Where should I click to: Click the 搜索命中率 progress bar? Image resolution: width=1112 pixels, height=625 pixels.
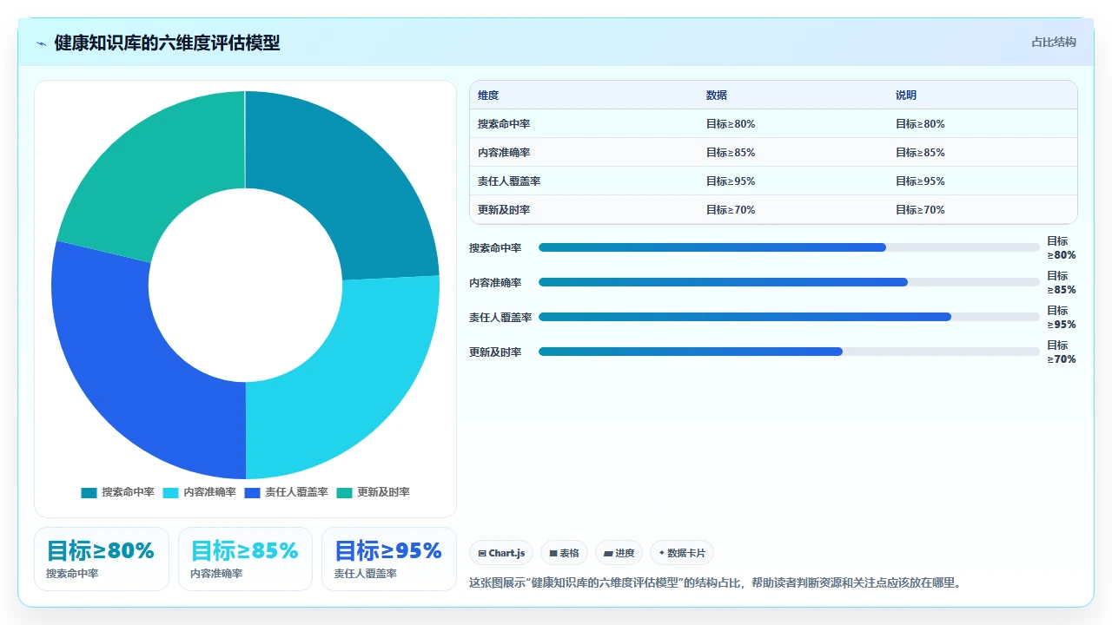pyautogui.click(x=789, y=247)
